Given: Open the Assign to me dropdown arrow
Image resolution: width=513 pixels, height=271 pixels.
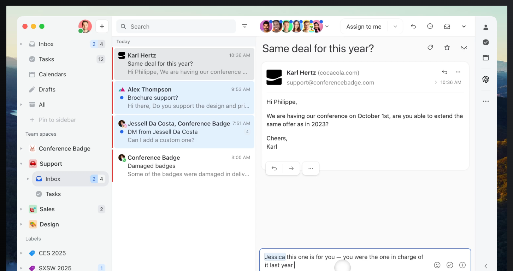Looking at the screenshot, I should 396,26.
